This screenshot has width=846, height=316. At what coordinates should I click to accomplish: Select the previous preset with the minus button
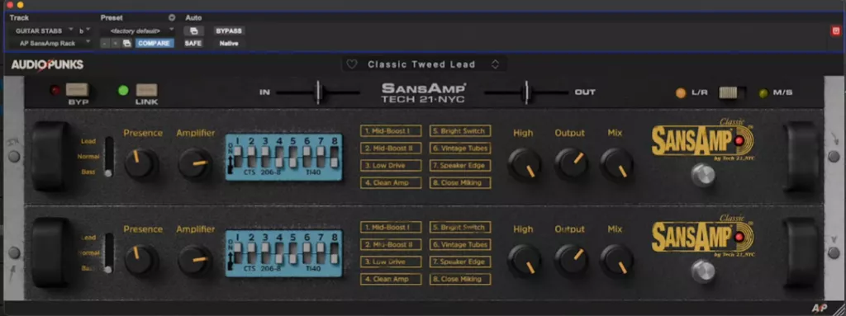(x=105, y=43)
